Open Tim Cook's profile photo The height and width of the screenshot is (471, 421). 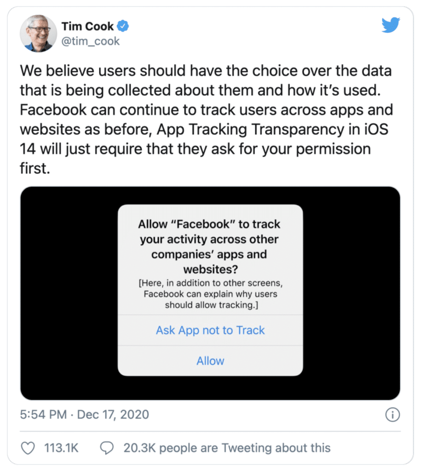point(38,33)
